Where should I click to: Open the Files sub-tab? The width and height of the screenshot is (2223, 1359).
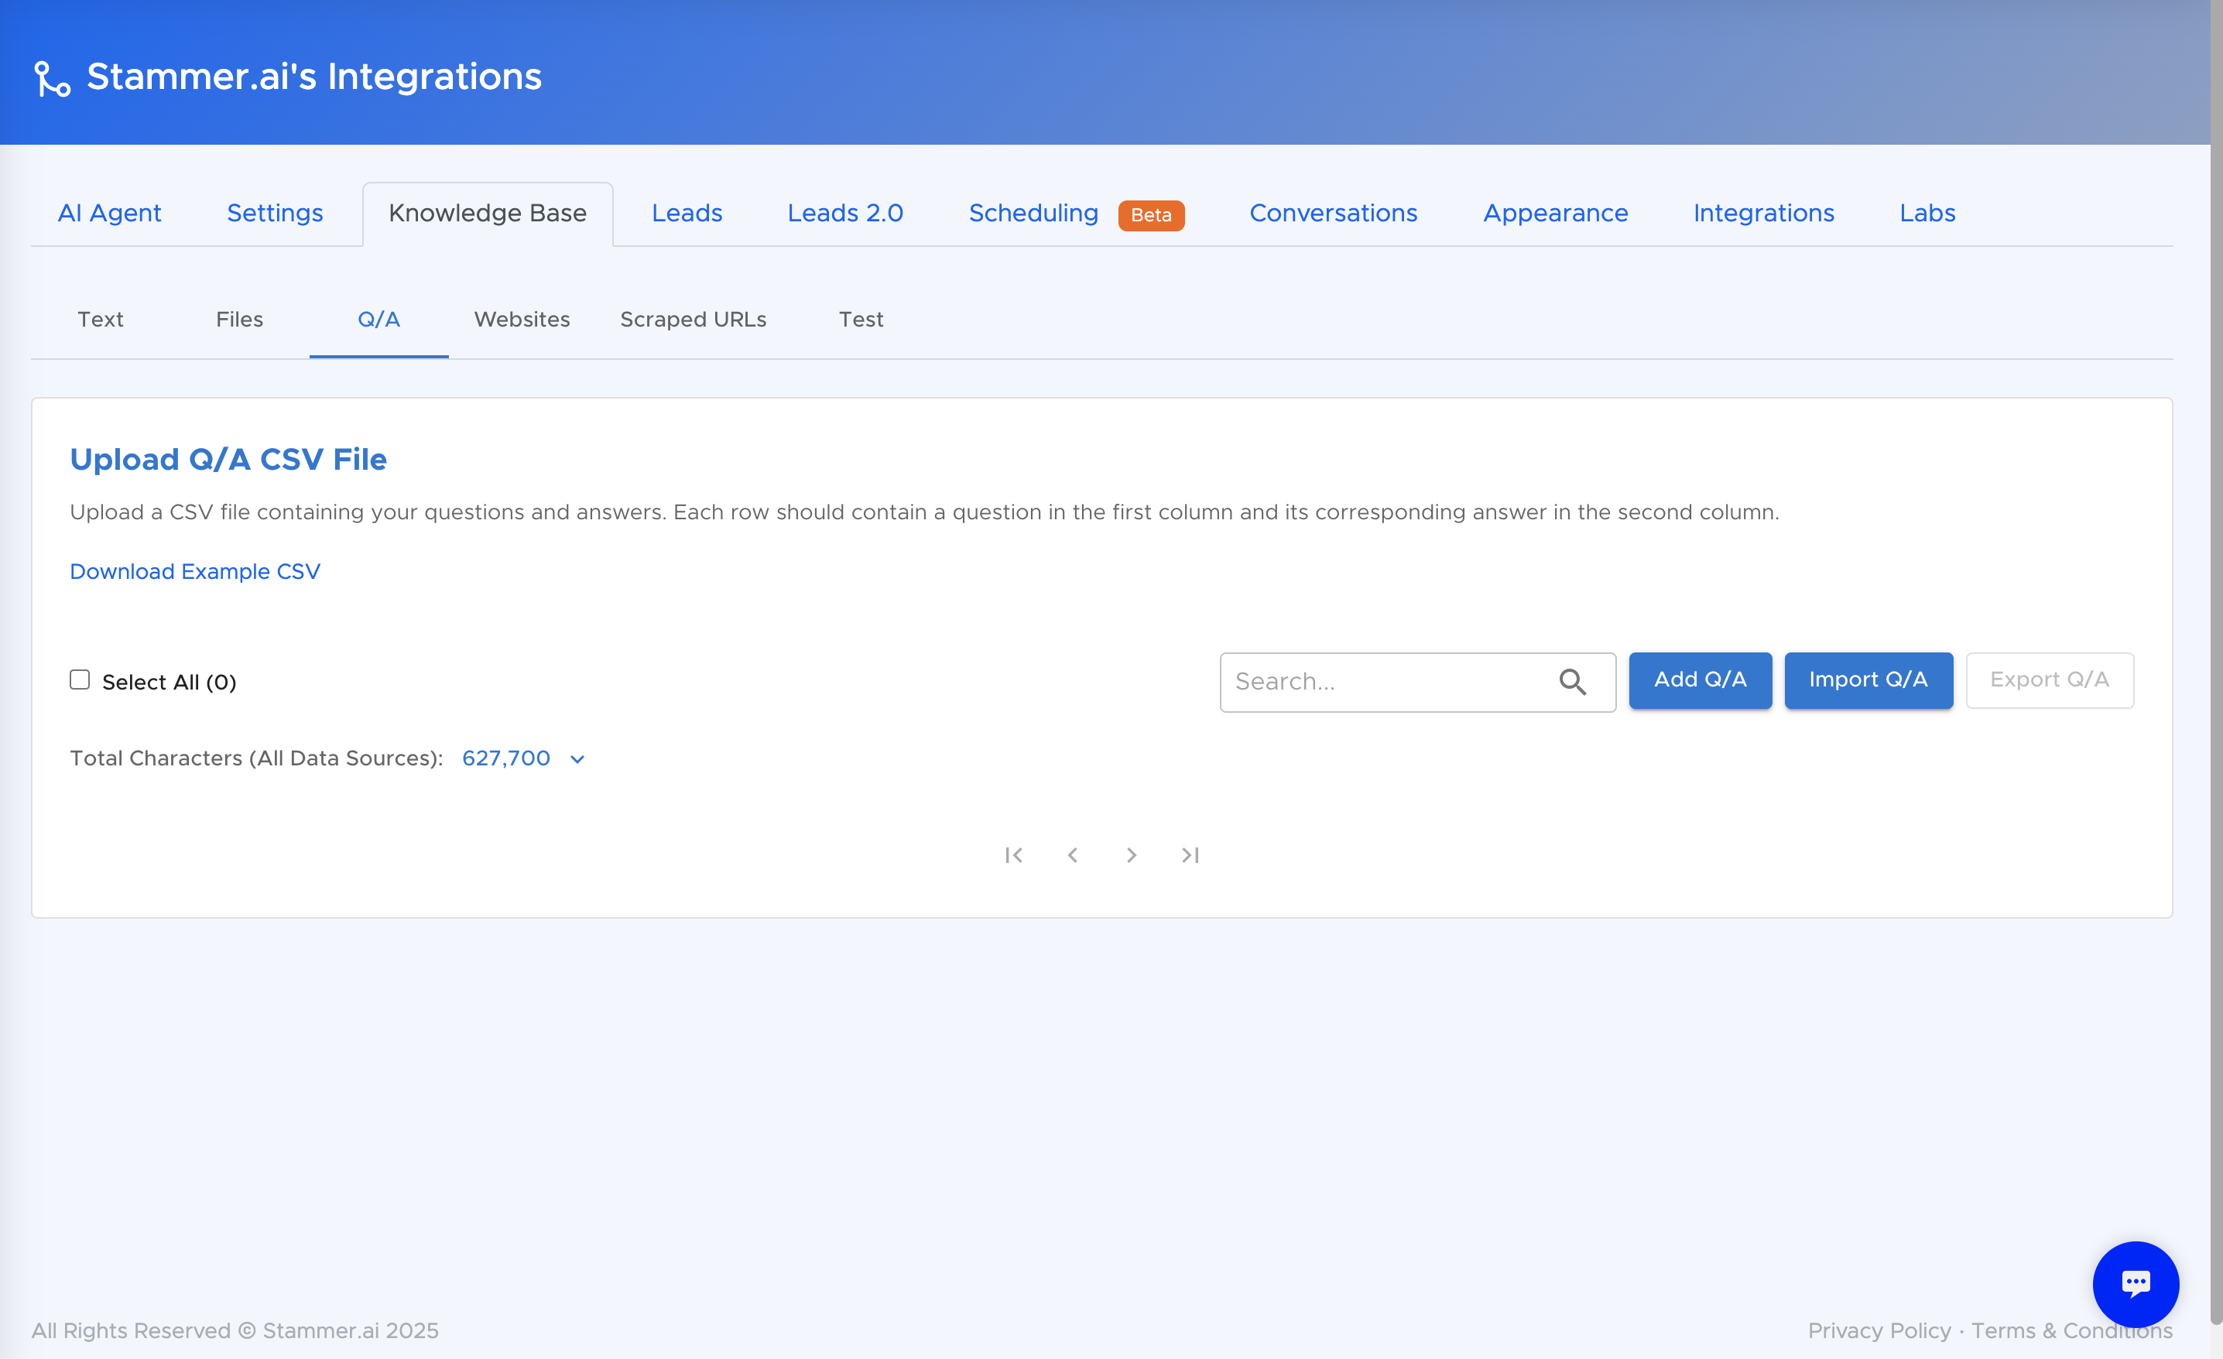pos(239,319)
